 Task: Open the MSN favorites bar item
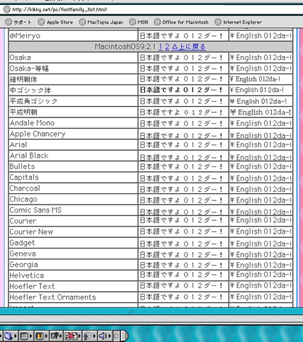pyautogui.click(x=138, y=22)
